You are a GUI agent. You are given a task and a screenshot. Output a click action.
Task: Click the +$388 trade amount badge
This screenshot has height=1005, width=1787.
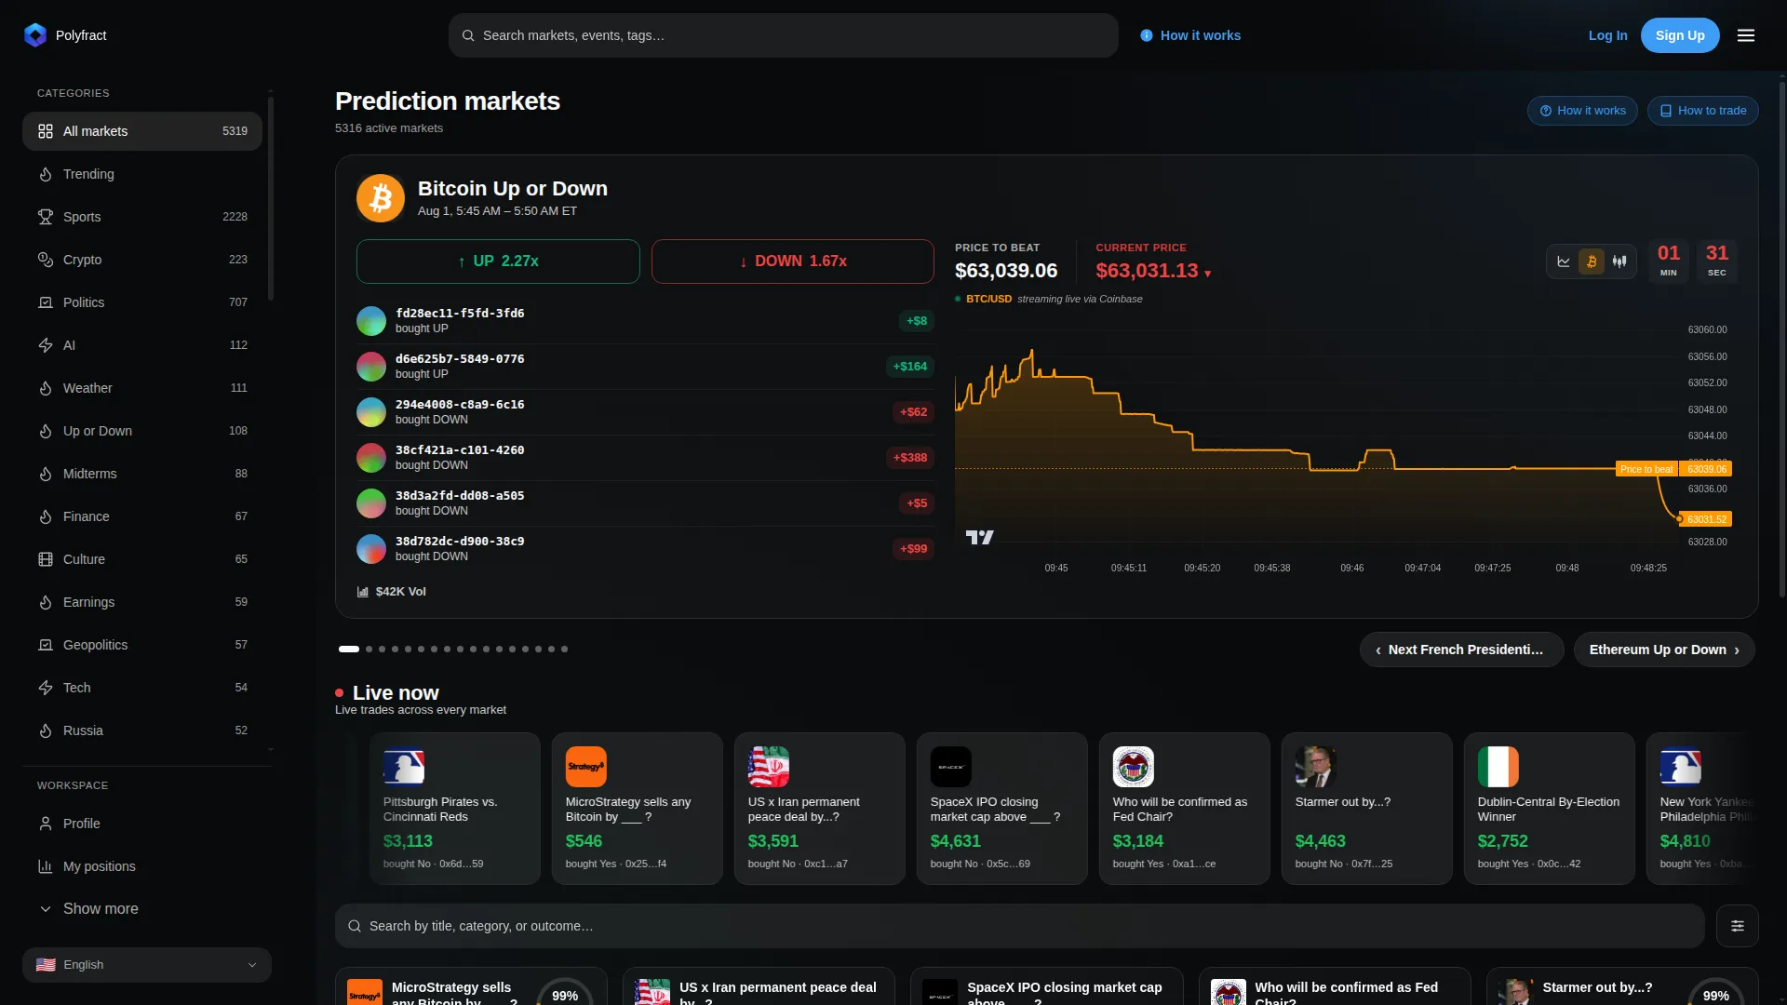click(910, 458)
